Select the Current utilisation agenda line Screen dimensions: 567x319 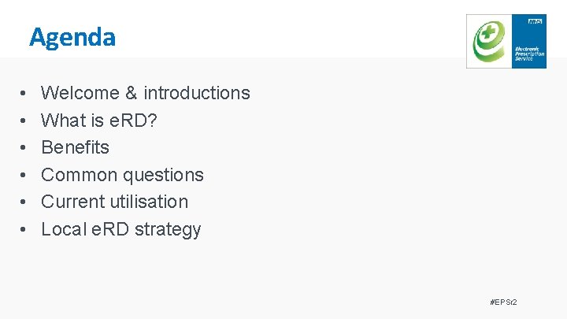click(114, 202)
